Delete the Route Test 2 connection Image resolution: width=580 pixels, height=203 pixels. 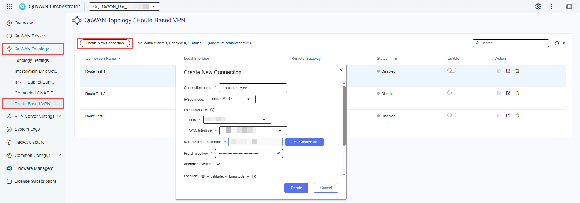pos(517,93)
